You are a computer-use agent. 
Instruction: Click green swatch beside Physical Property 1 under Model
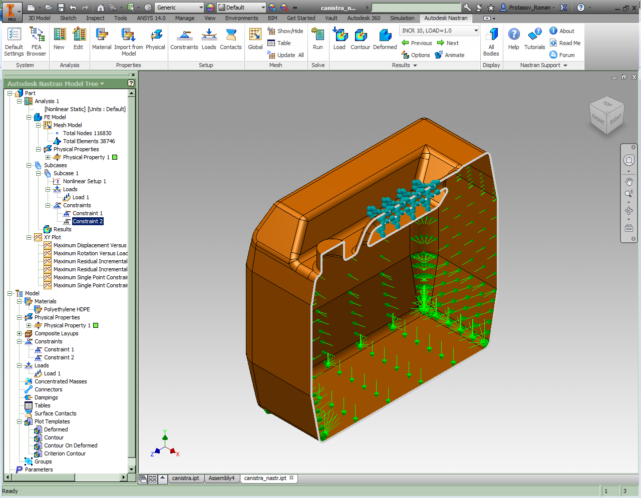pos(96,325)
